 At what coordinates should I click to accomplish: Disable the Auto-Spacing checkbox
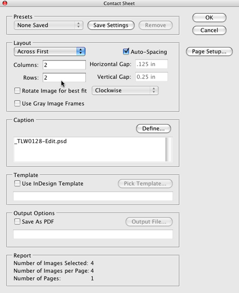click(126, 51)
